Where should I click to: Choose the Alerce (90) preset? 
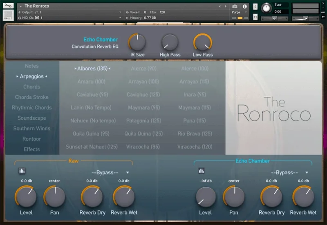pyautogui.click(x=144, y=69)
